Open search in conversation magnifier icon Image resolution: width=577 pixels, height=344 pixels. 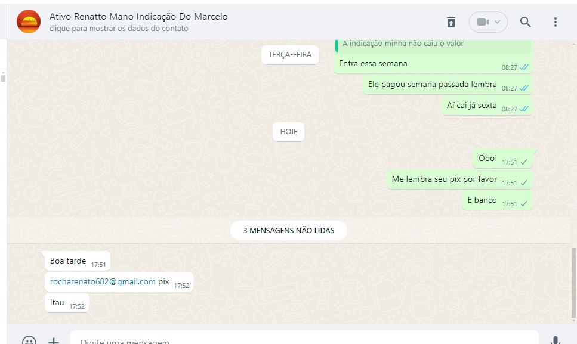(525, 22)
